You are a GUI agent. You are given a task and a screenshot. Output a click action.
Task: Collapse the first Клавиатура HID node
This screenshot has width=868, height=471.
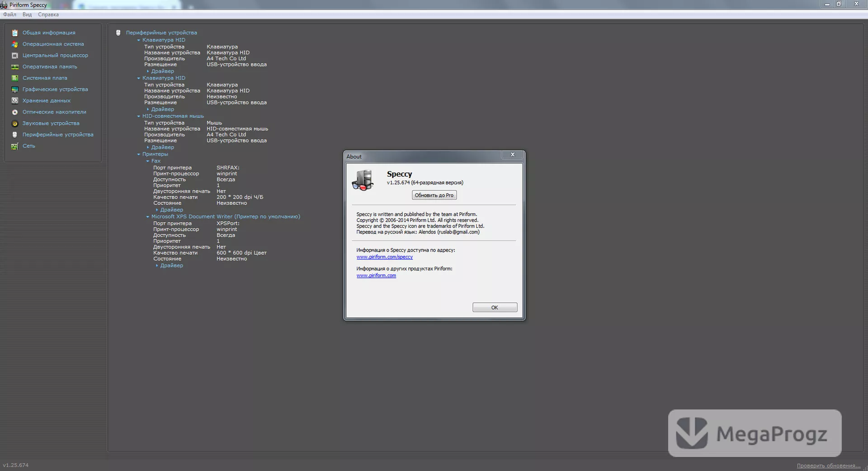point(139,40)
